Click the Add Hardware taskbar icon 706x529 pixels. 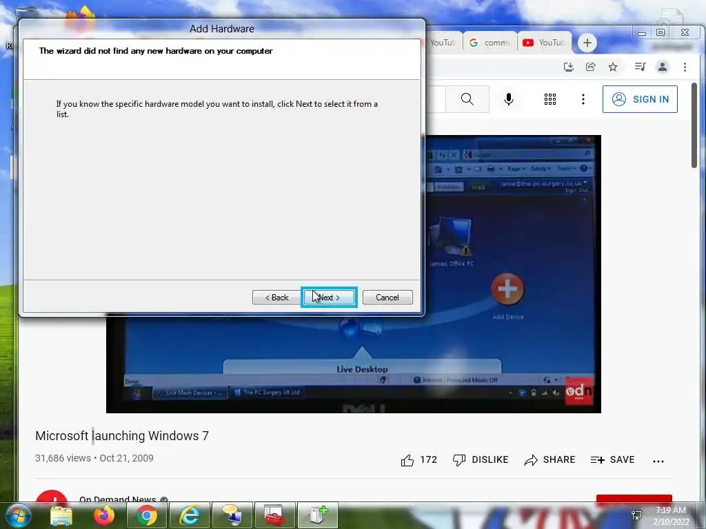(x=317, y=515)
